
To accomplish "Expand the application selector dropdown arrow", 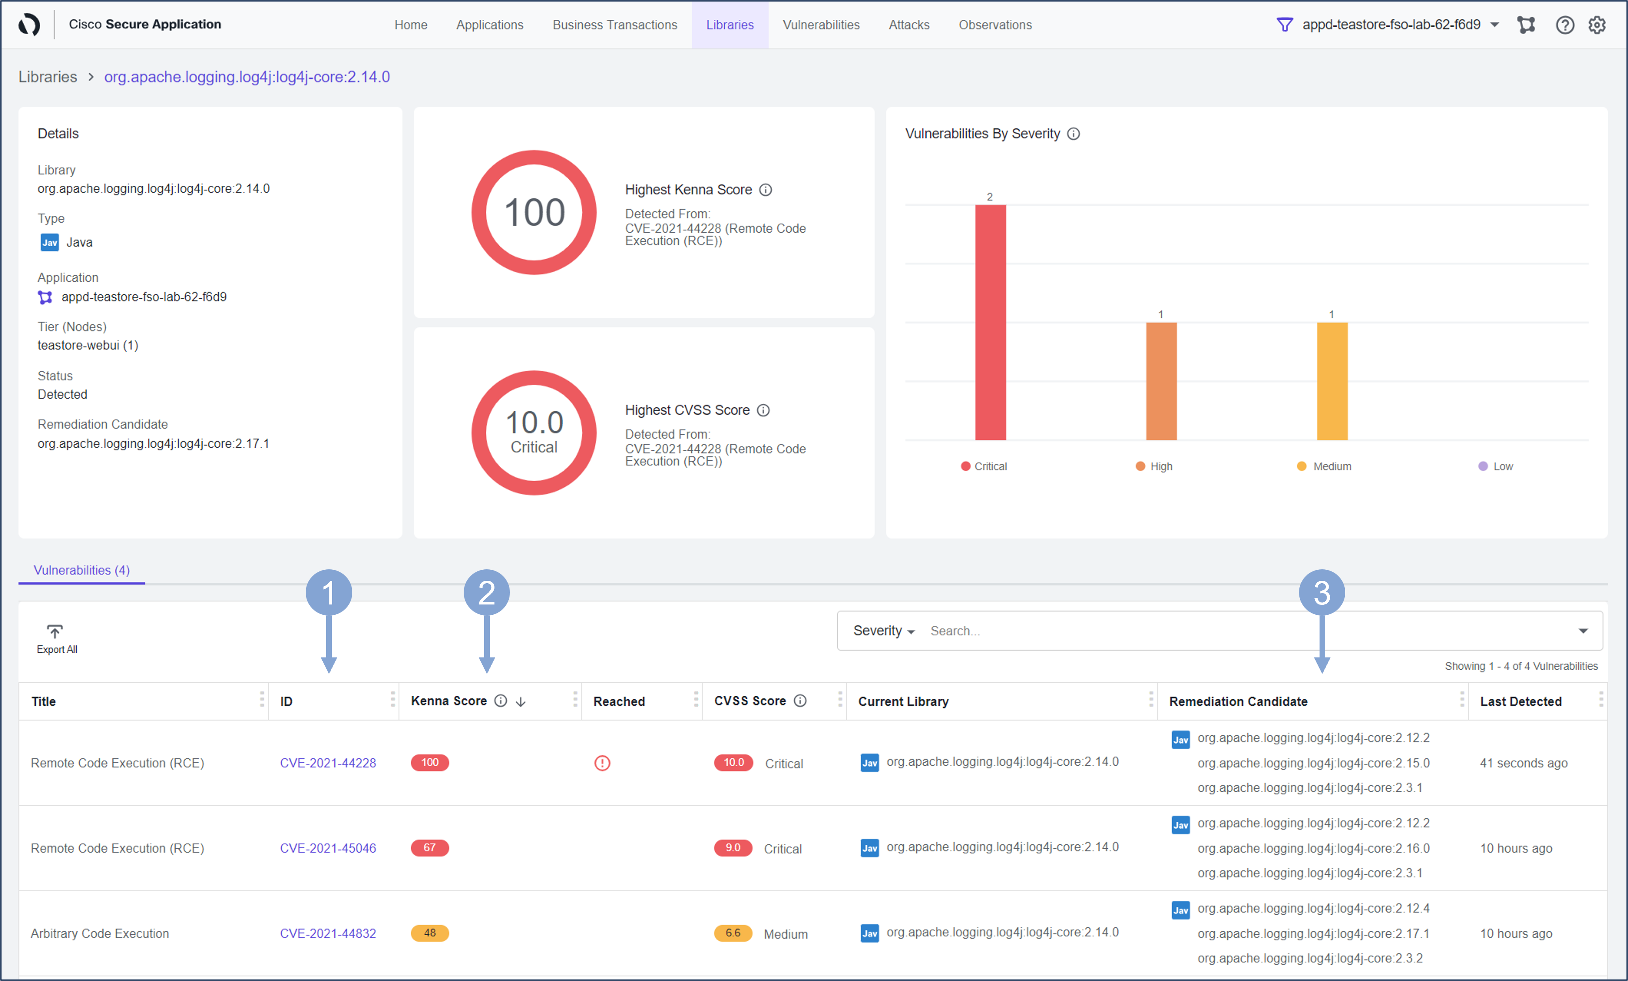I will (x=1495, y=25).
